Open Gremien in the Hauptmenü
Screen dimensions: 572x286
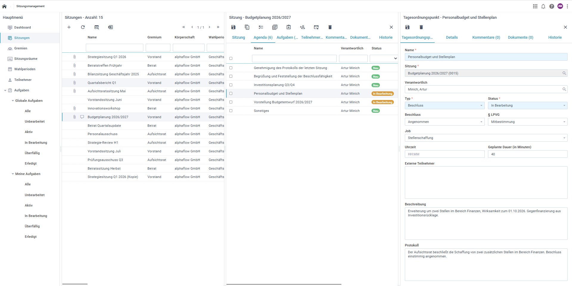(21, 48)
